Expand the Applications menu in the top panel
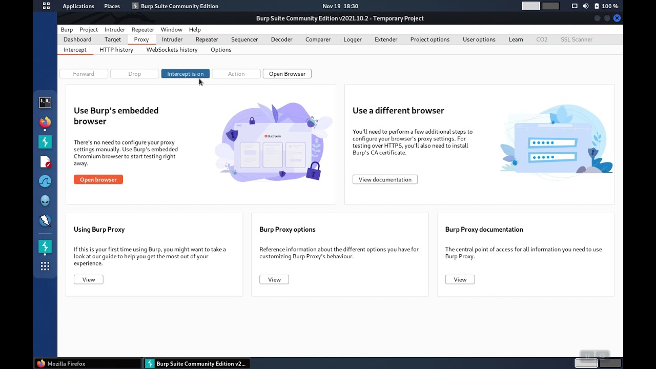Image resolution: width=656 pixels, height=369 pixels. click(x=78, y=6)
